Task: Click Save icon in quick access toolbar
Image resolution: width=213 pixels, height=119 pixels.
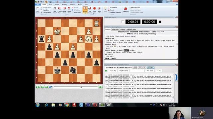Action: (39, 2)
